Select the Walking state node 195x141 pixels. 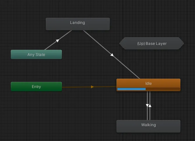[x=148, y=126]
